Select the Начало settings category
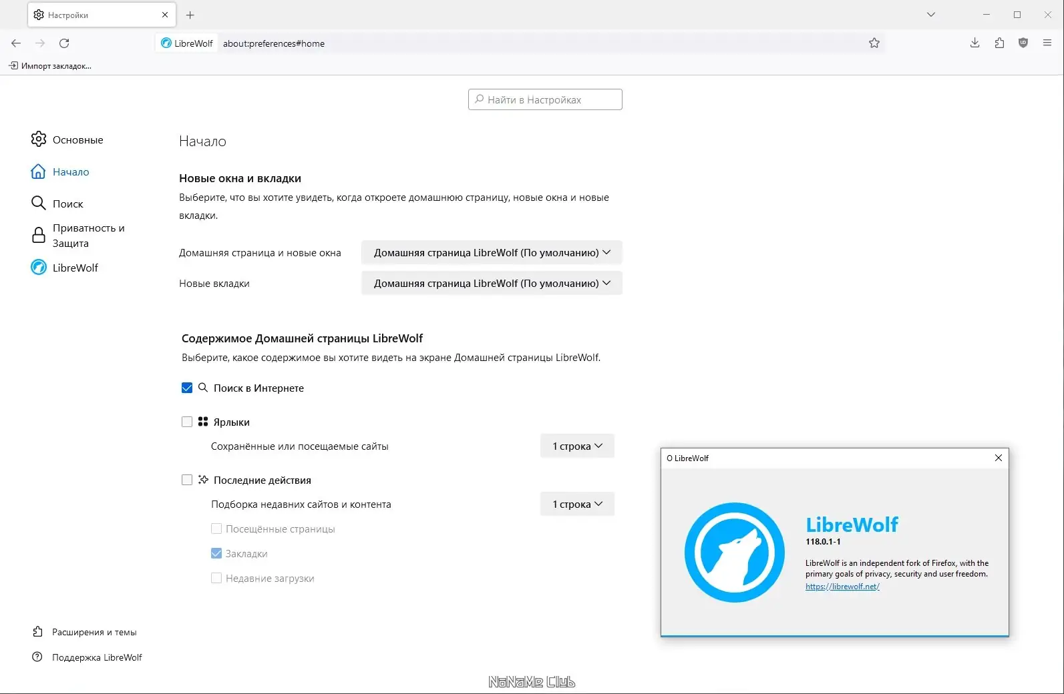The height and width of the screenshot is (694, 1064). coord(60,171)
